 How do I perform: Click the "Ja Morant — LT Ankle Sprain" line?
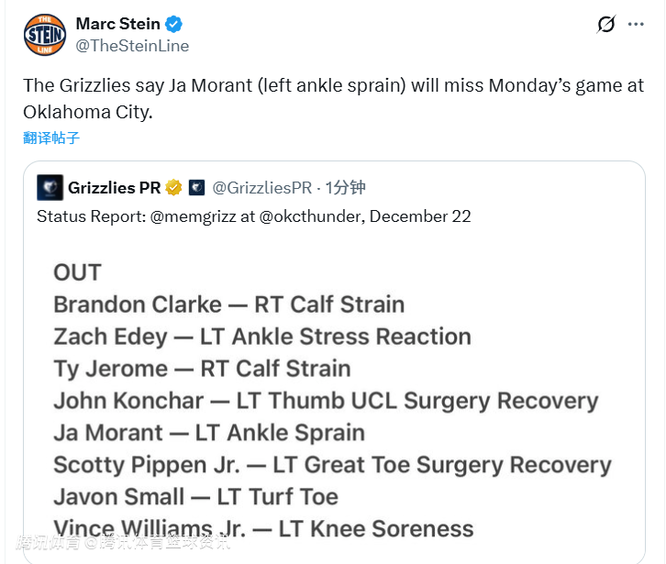tap(209, 433)
